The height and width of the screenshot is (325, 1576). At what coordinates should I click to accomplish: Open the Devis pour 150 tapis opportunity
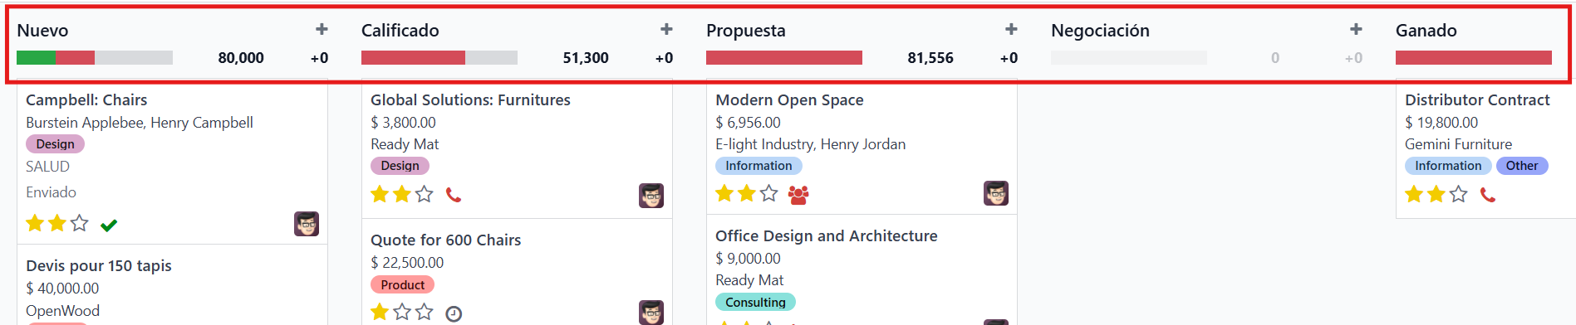point(99,266)
